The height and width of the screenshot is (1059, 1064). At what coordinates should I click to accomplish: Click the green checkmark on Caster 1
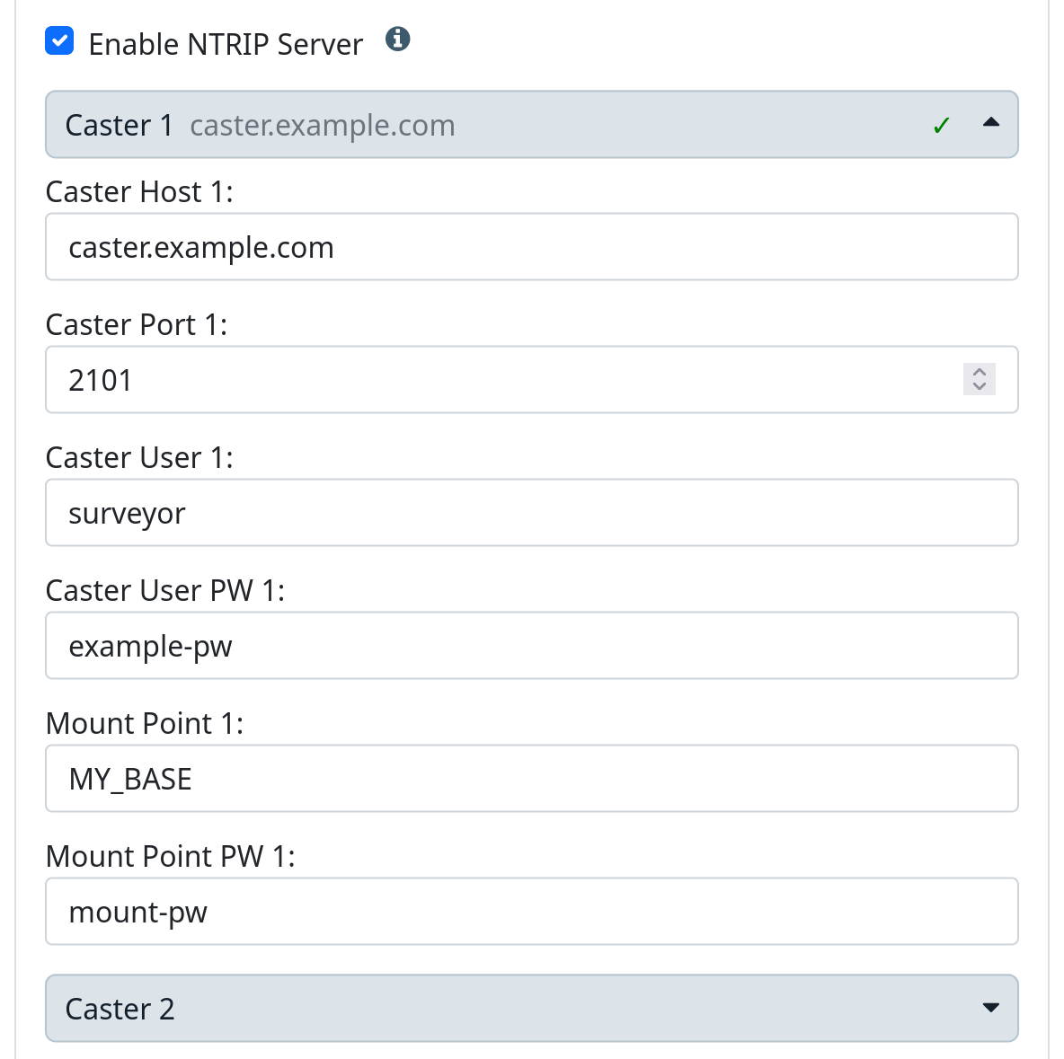click(x=941, y=125)
